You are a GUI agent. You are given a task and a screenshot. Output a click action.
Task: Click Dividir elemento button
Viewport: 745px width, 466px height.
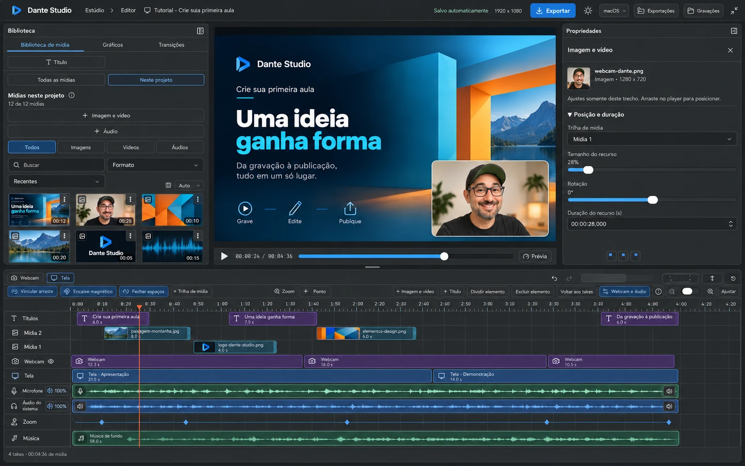[488, 291]
